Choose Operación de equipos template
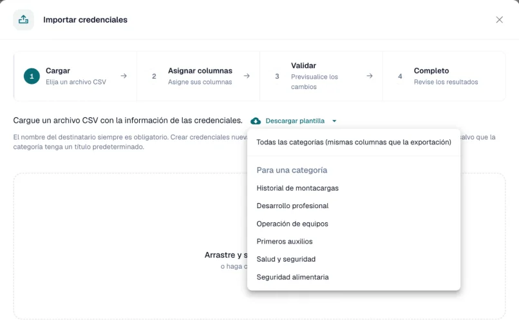The width and height of the screenshot is (519, 321). tap(354, 224)
